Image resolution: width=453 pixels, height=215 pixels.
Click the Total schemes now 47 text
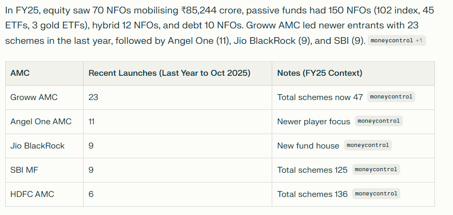click(x=320, y=97)
